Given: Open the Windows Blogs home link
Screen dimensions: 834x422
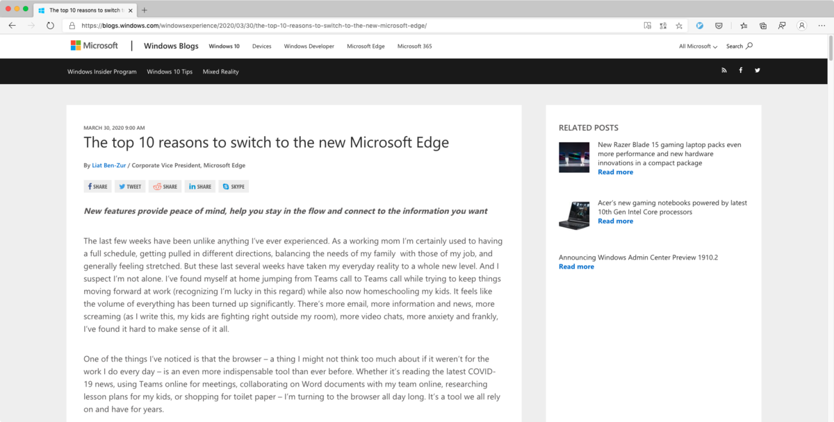Looking at the screenshot, I should click(x=171, y=46).
